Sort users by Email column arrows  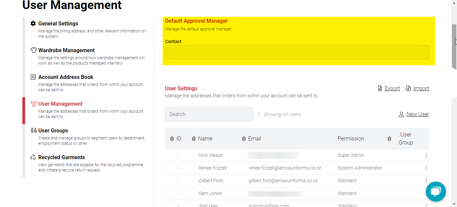pos(244,139)
